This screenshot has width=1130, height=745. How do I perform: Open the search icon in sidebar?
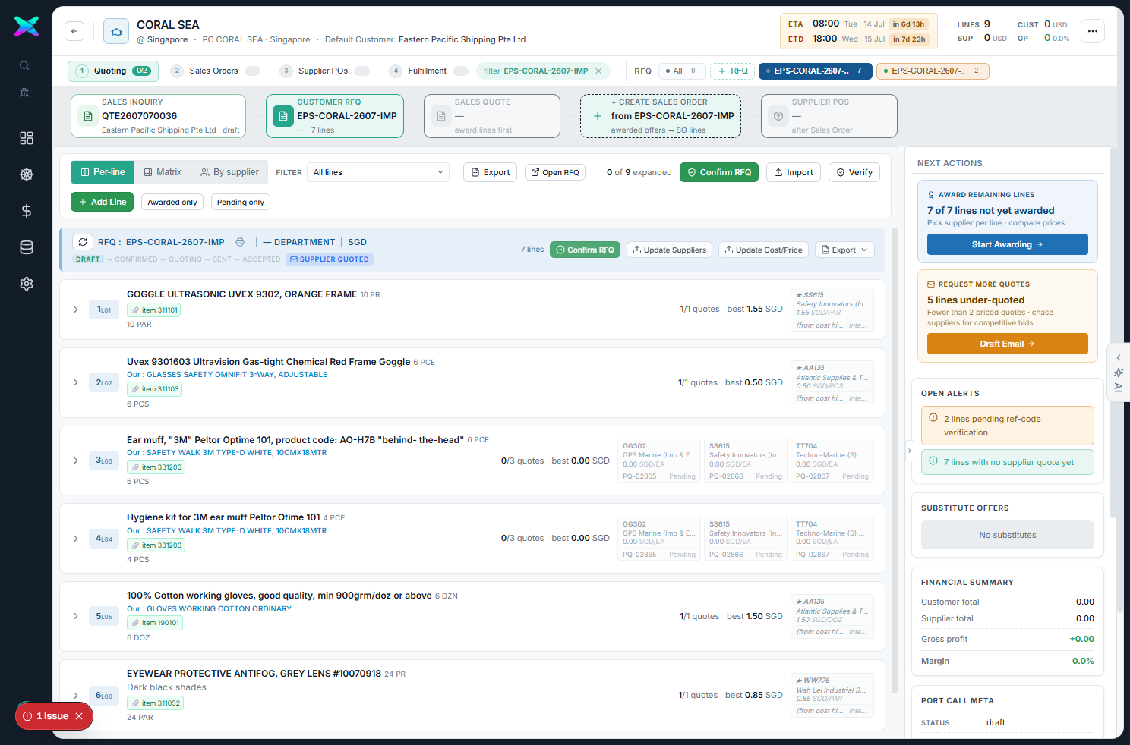click(25, 65)
